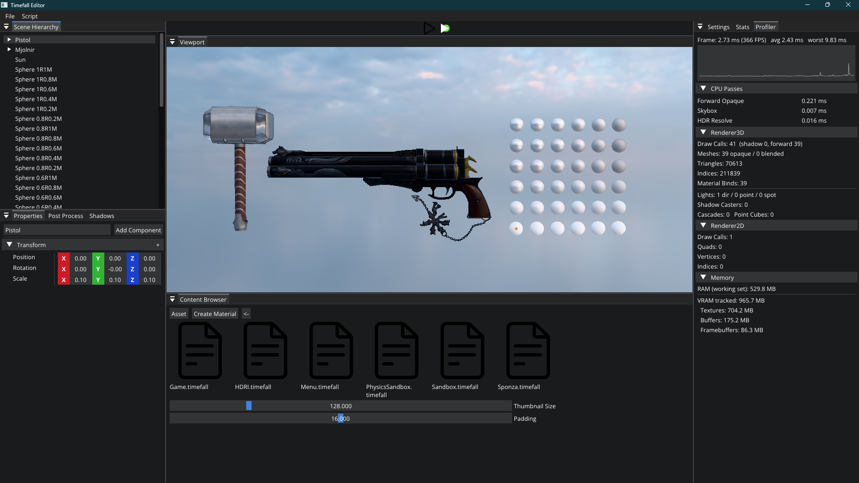Click the Thumbnail Size slider
The image size is (859, 483).
341,406
